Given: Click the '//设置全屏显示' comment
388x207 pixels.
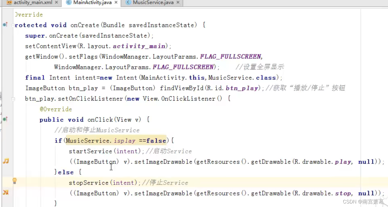Looking at the screenshot, I should pos(259,67).
